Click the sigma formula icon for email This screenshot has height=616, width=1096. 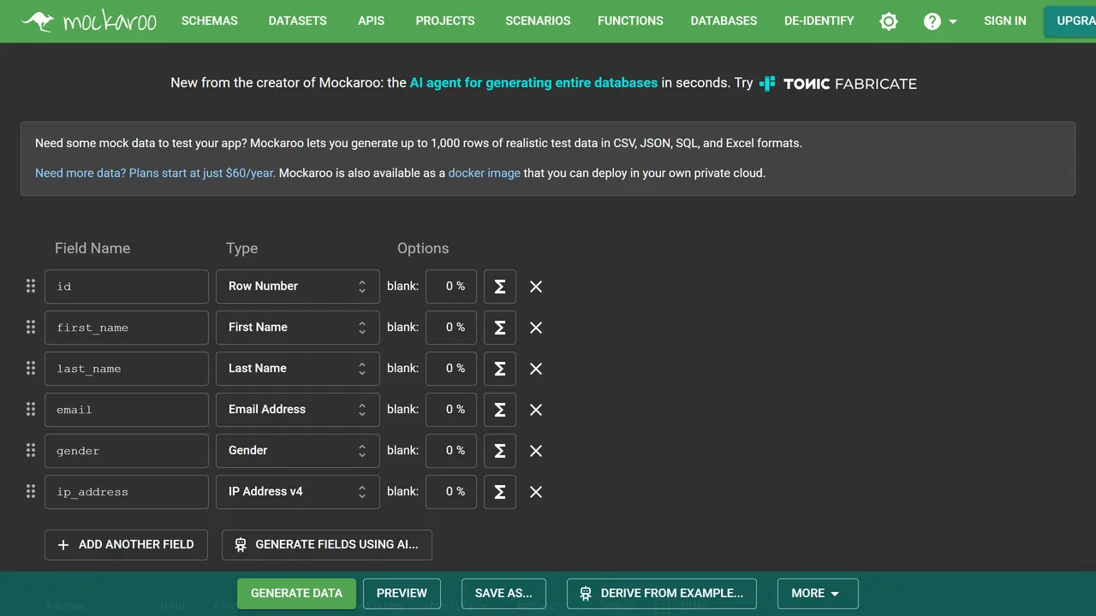pyautogui.click(x=500, y=410)
